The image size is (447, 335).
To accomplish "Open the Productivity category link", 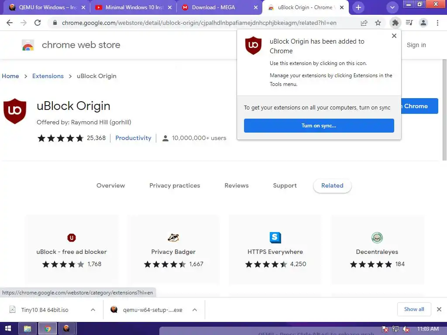I will 133,138.
